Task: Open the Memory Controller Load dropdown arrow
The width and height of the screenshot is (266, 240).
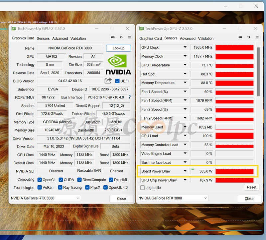Action: (185, 145)
